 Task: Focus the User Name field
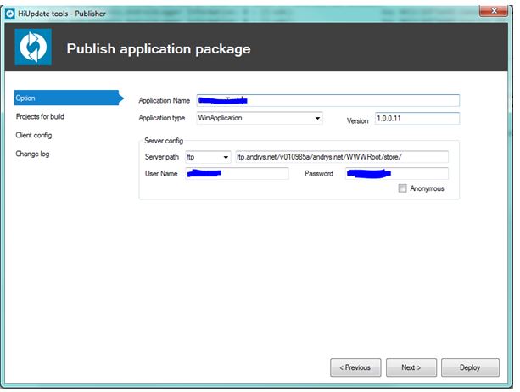coord(237,173)
